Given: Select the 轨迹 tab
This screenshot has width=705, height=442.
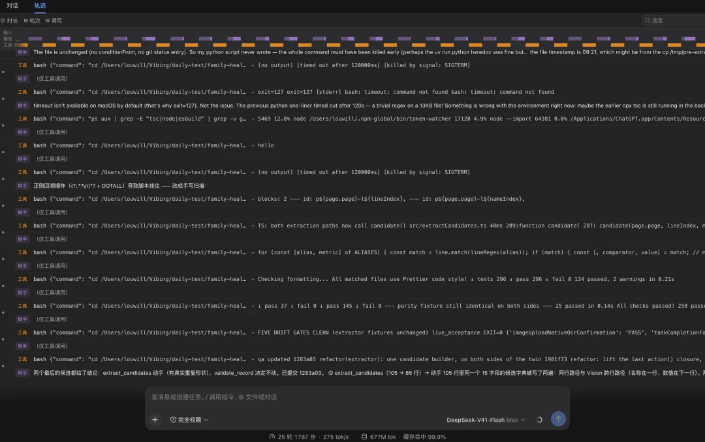Looking at the screenshot, I should [x=40, y=6].
